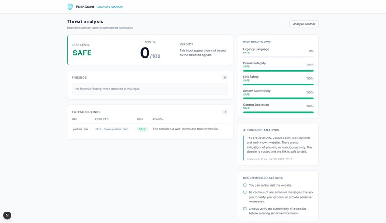The image size is (386, 223).
Task: Click the AI Forensic Analysis paragraph
Action: coord(279,145)
